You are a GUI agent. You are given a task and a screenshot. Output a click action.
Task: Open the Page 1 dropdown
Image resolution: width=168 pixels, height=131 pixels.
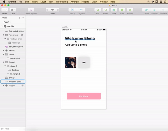point(7,22)
